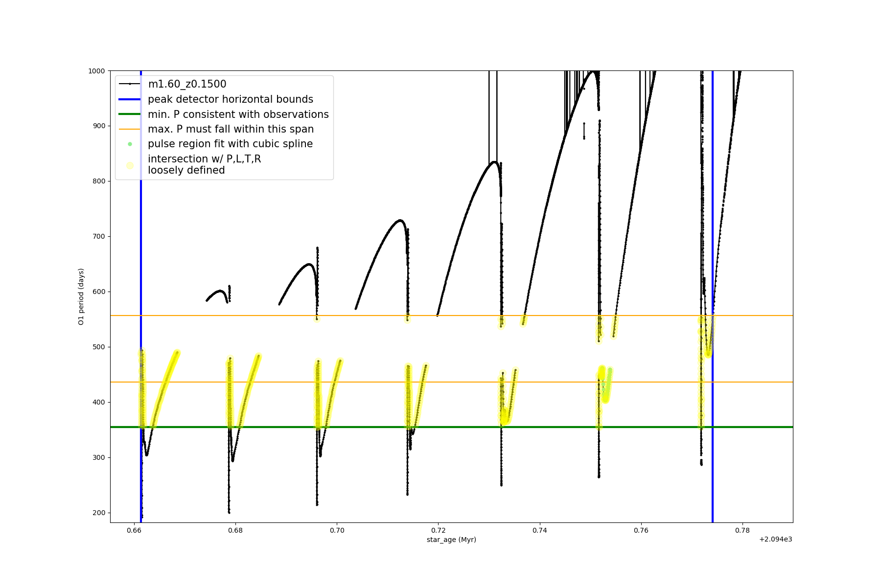Click the pale yellow circle marker in legend

point(130,165)
